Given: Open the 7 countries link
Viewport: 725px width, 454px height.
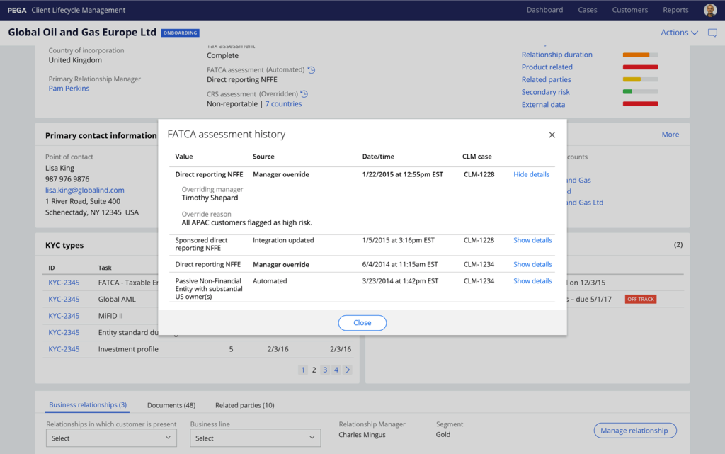Looking at the screenshot, I should tap(283, 104).
